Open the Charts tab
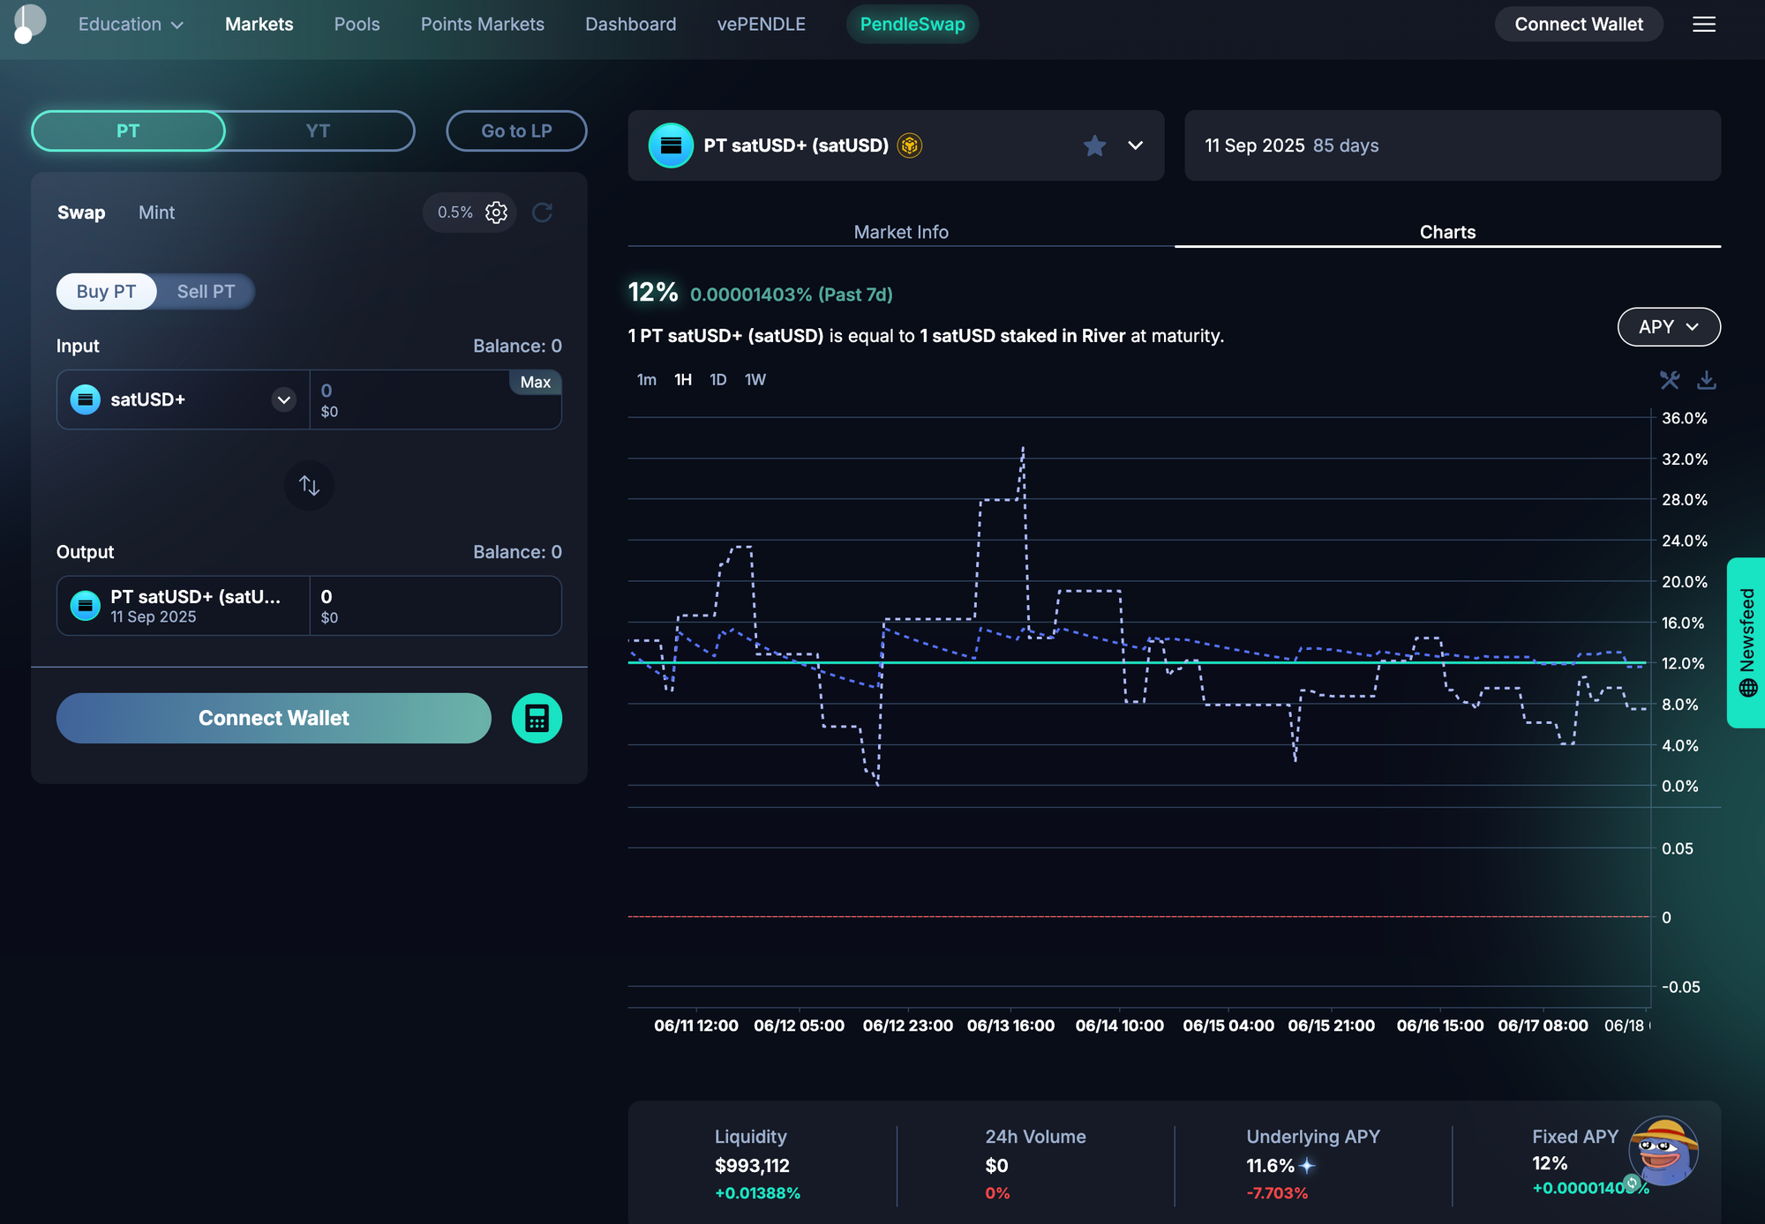Viewport: 1765px width, 1224px height. click(1447, 232)
